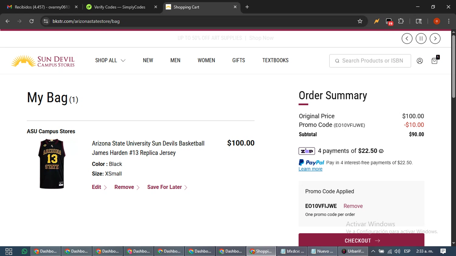Open a new browser tab
Screen dimensions: 456x256
pos(247,7)
